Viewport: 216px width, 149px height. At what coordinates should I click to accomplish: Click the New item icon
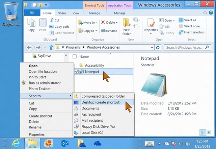[136, 20]
